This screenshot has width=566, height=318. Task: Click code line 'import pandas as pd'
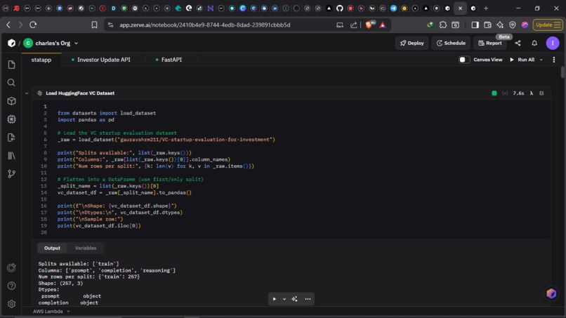(86, 120)
